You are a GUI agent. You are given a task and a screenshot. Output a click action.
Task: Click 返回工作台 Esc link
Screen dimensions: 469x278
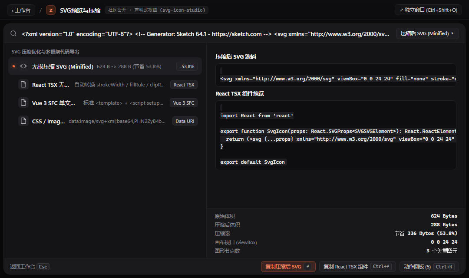click(30, 266)
